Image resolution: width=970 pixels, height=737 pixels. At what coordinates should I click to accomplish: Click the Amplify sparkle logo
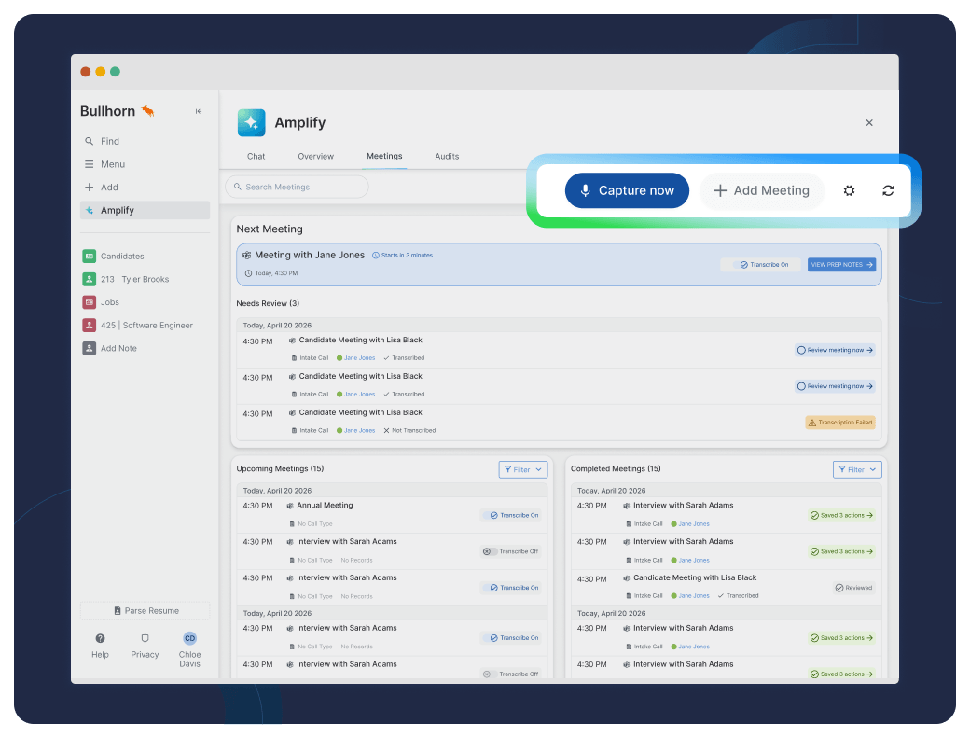(252, 122)
